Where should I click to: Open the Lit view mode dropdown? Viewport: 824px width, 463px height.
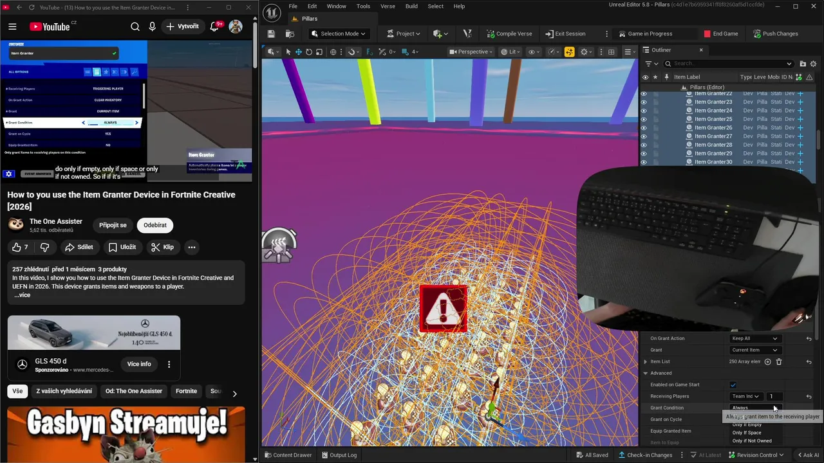coord(510,51)
